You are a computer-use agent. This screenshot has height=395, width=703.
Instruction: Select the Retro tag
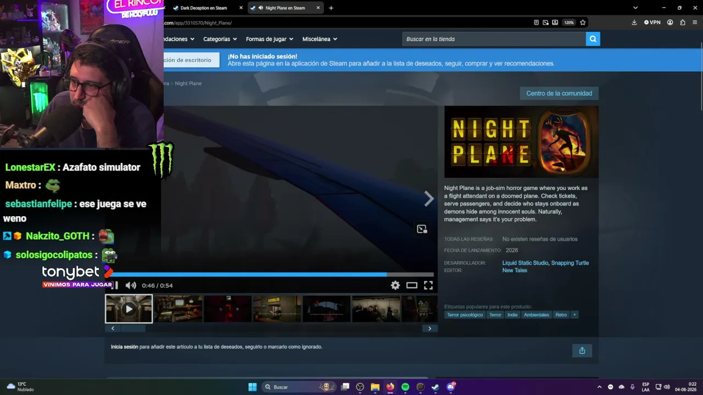(561, 315)
